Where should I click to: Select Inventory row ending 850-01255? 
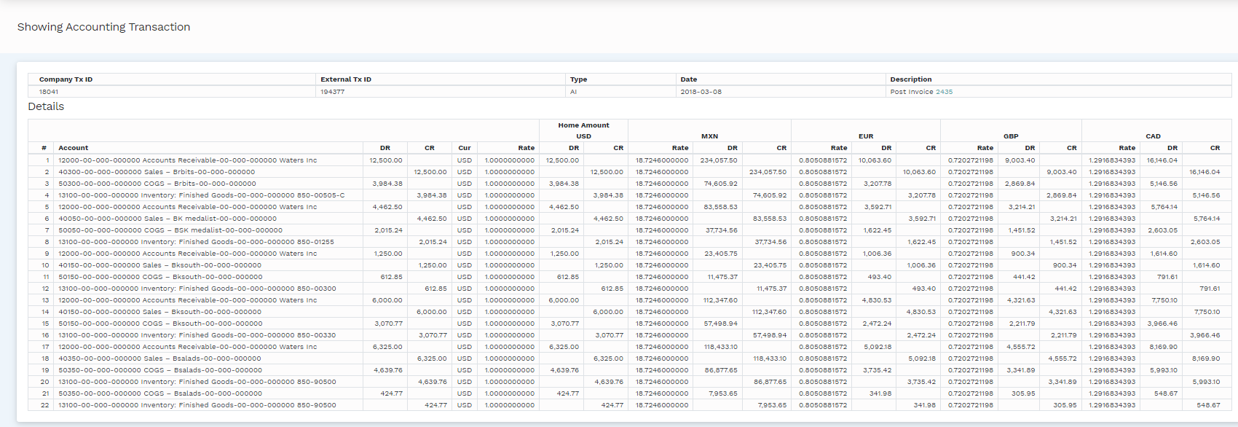tap(196, 242)
